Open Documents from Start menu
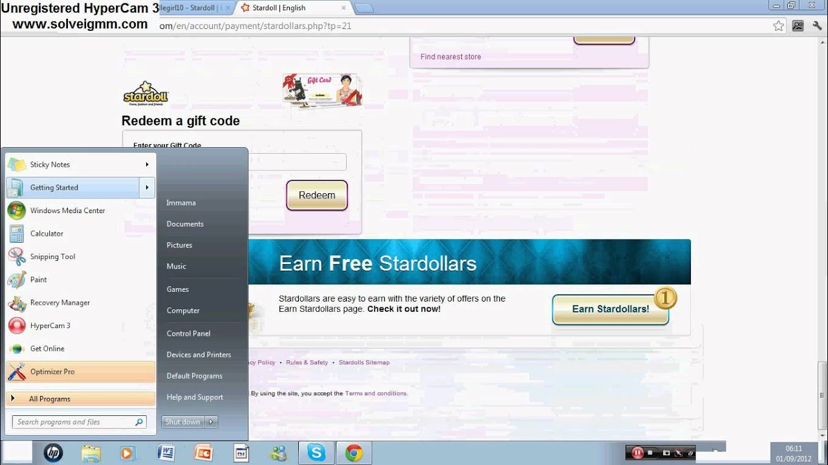Viewport: 828px width, 465px height. 185,224
